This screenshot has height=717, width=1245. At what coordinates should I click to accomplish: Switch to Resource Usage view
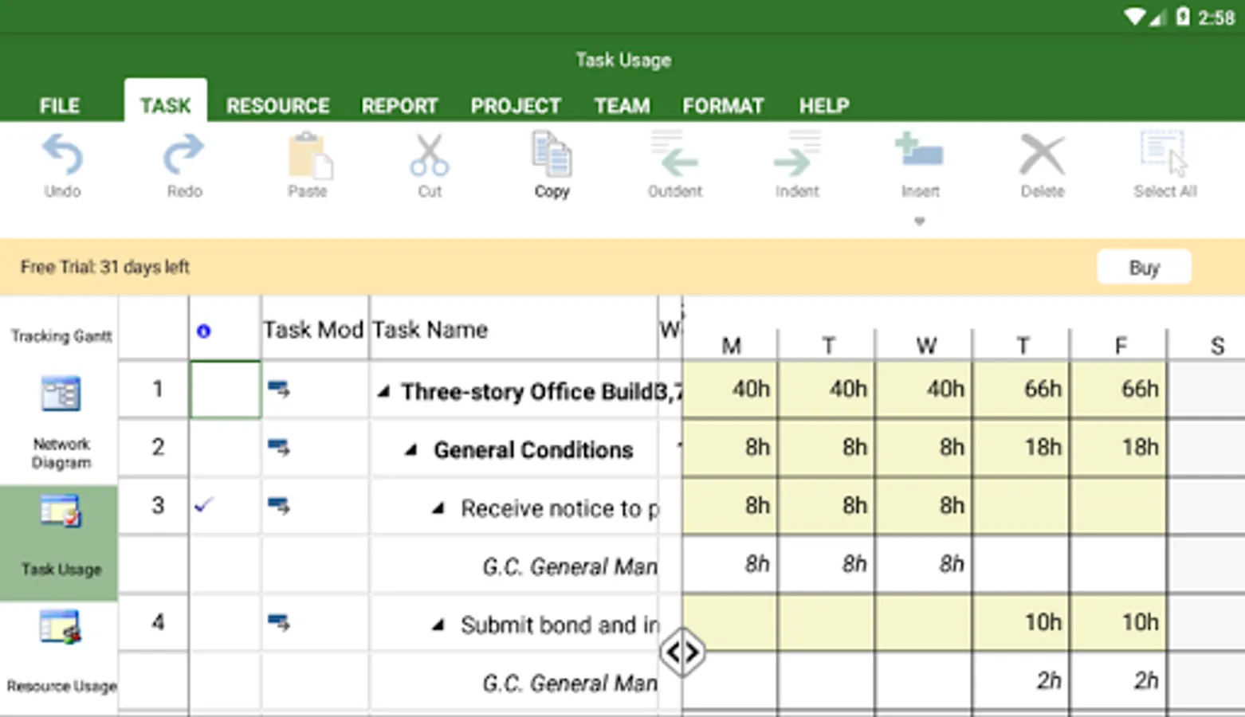pos(61,629)
